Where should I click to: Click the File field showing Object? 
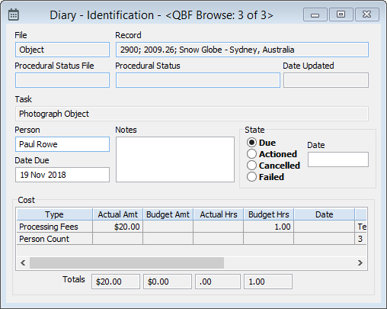pos(62,50)
